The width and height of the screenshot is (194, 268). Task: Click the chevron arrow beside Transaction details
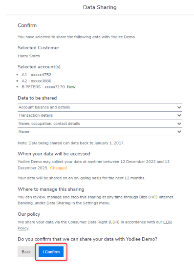click(179, 115)
